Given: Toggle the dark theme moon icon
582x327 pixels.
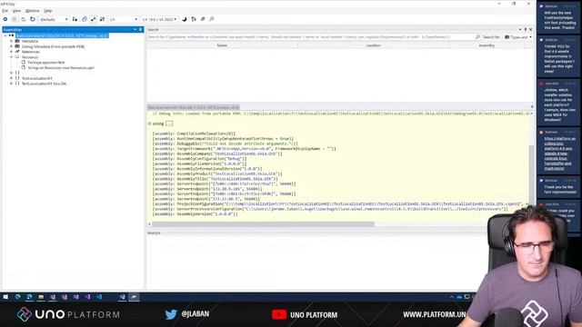Looking at the screenshot, I should [x=185, y=19].
